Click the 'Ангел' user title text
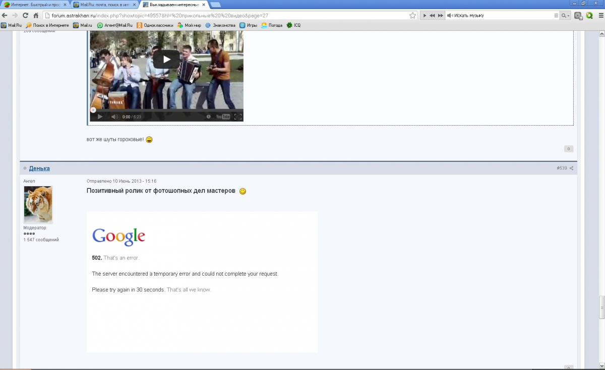The image size is (605, 370). point(29,181)
